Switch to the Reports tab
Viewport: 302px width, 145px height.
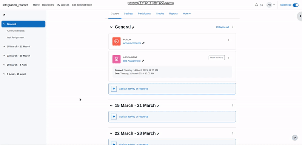(x=173, y=14)
